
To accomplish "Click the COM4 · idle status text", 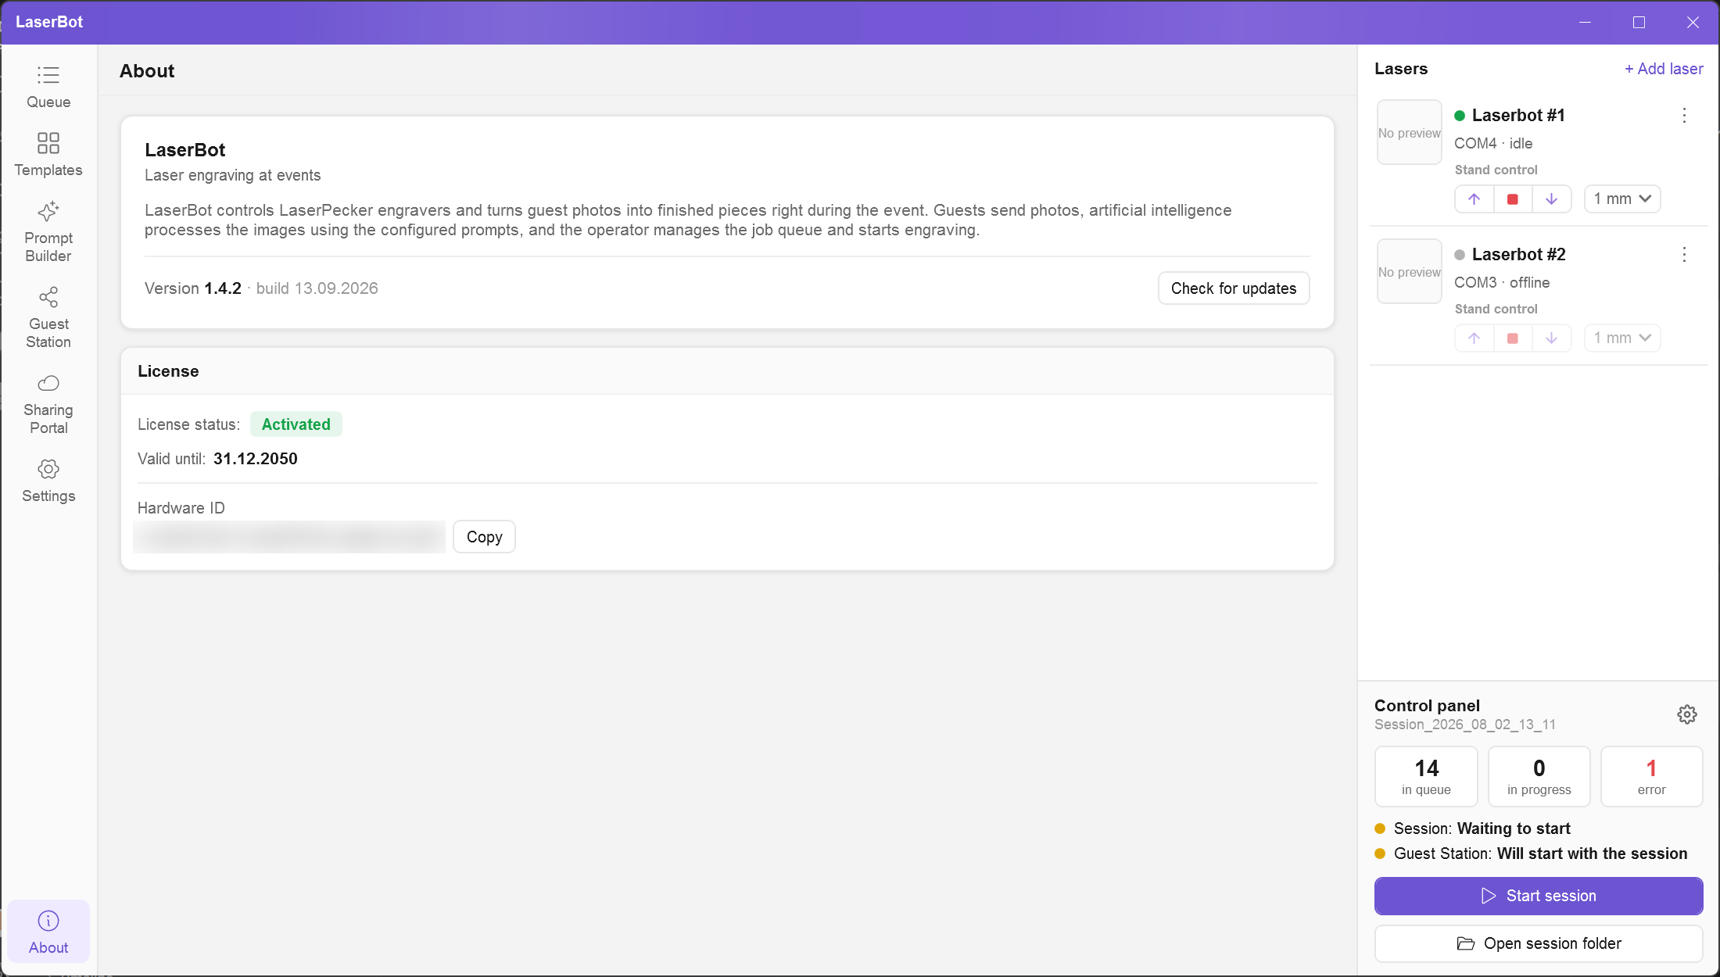I will coord(1493,144).
